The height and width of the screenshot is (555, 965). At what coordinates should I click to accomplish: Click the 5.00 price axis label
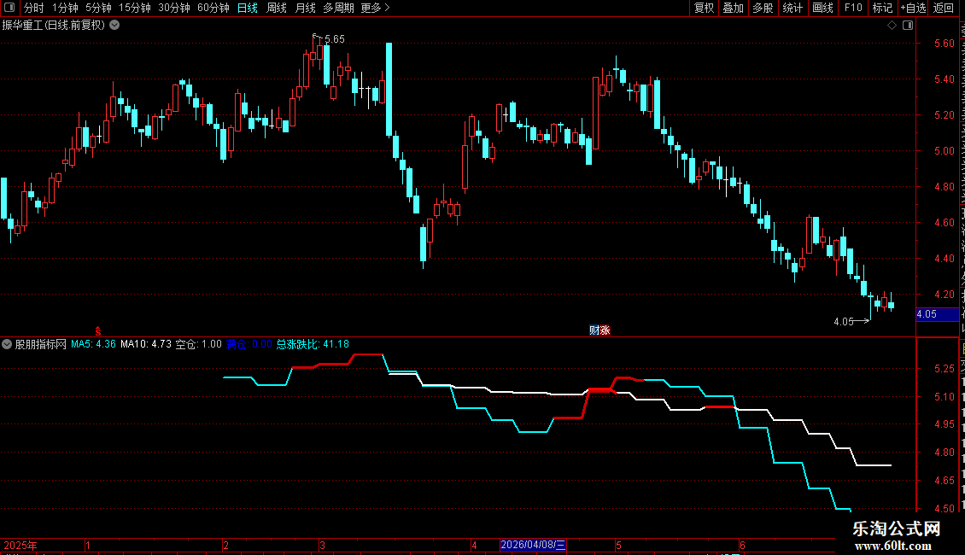pyautogui.click(x=944, y=151)
